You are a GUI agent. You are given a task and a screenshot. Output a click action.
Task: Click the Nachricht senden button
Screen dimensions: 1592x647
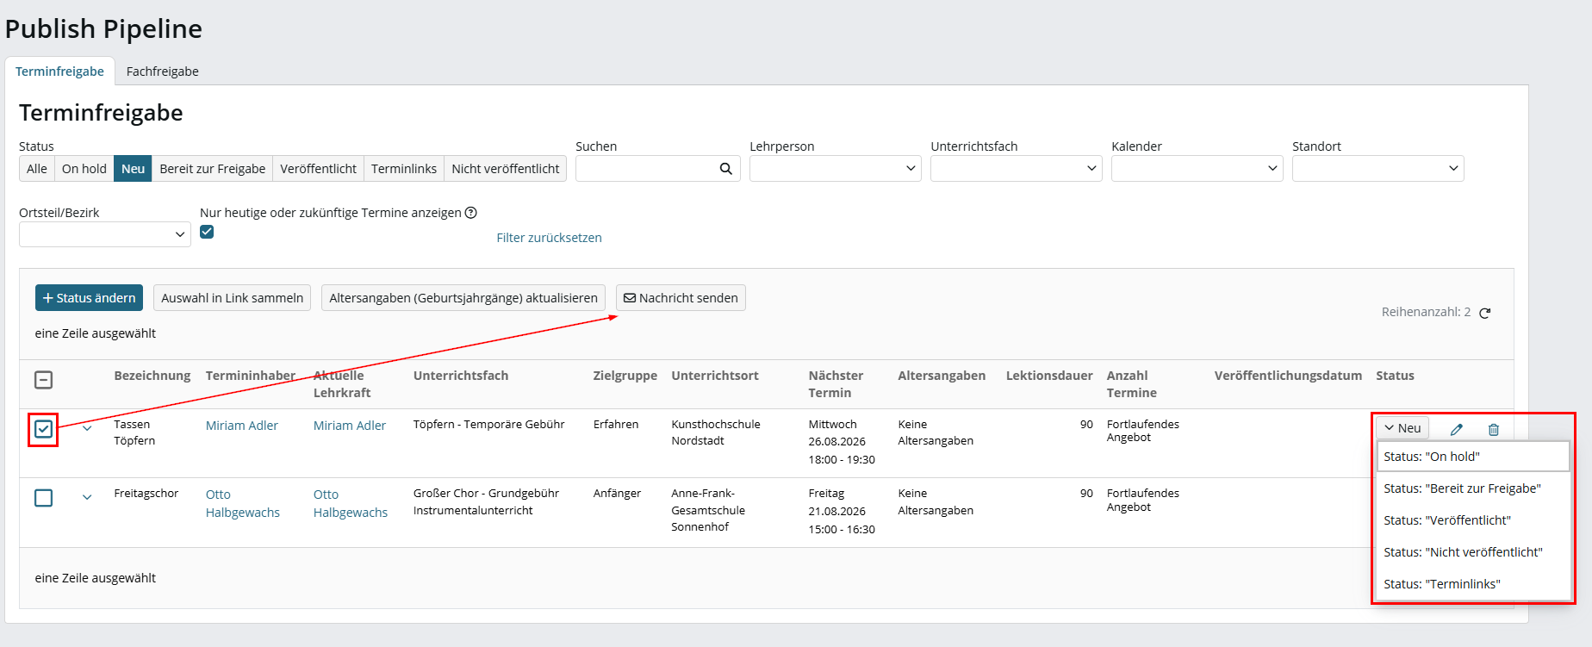tap(681, 298)
